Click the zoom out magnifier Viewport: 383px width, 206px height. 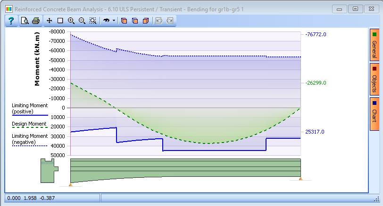(x=82, y=21)
